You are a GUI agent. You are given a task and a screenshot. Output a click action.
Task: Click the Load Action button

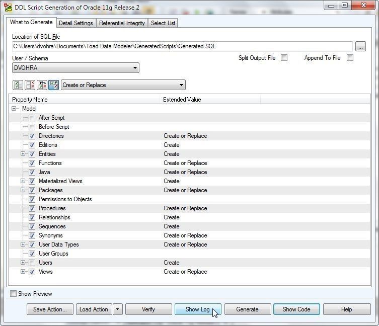click(x=94, y=309)
